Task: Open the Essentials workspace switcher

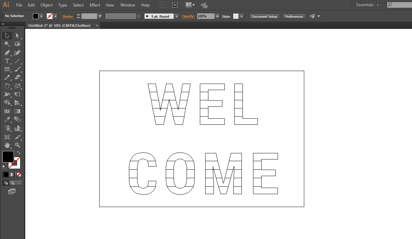Action: (x=368, y=5)
